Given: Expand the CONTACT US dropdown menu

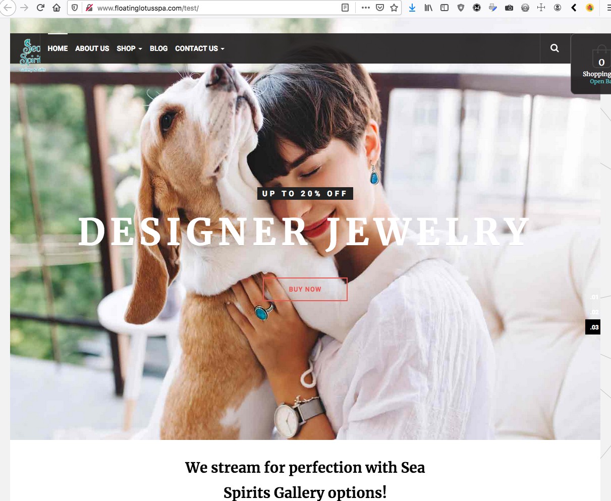Looking at the screenshot, I should point(200,48).
